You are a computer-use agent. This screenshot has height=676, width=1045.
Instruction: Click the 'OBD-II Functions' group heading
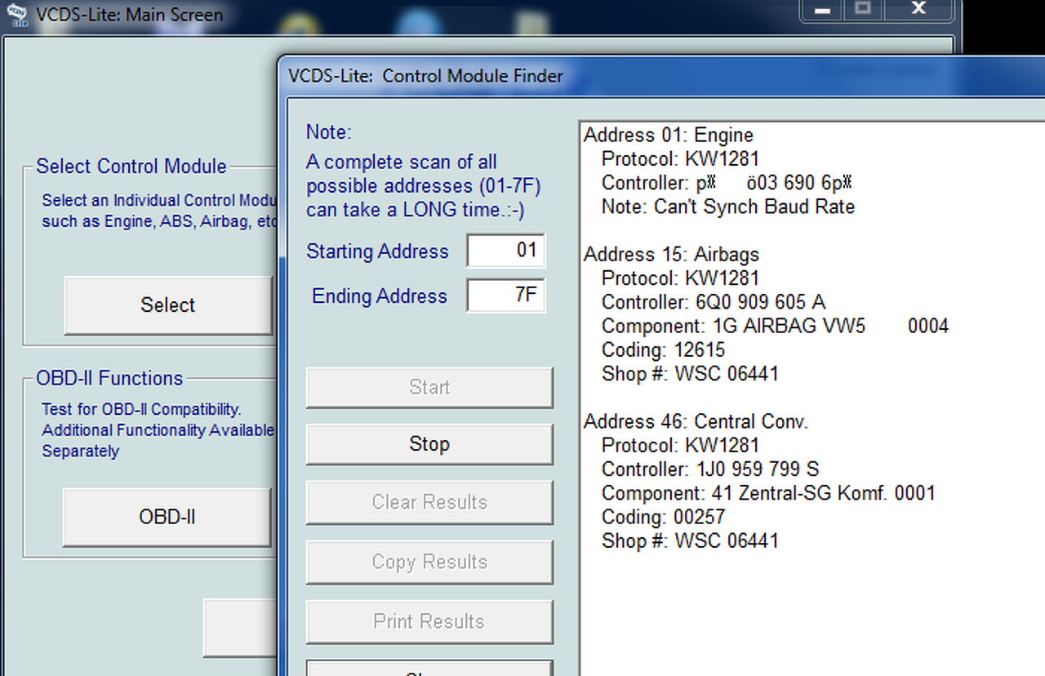109,378
